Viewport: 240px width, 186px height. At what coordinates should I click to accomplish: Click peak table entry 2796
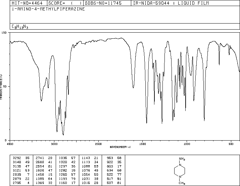click(x=17, y=183)
